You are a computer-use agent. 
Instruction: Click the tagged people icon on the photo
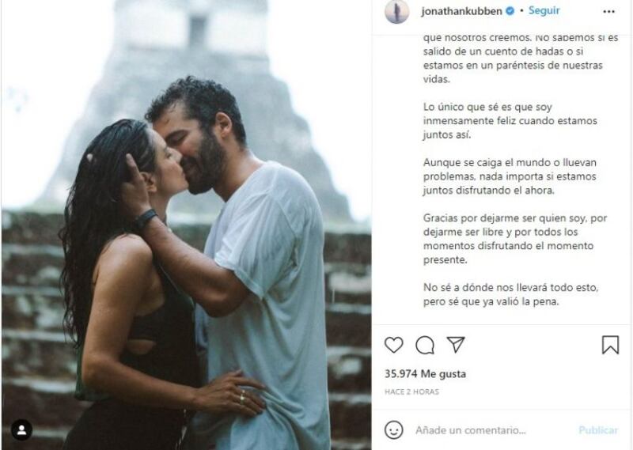tap(22, 430)
